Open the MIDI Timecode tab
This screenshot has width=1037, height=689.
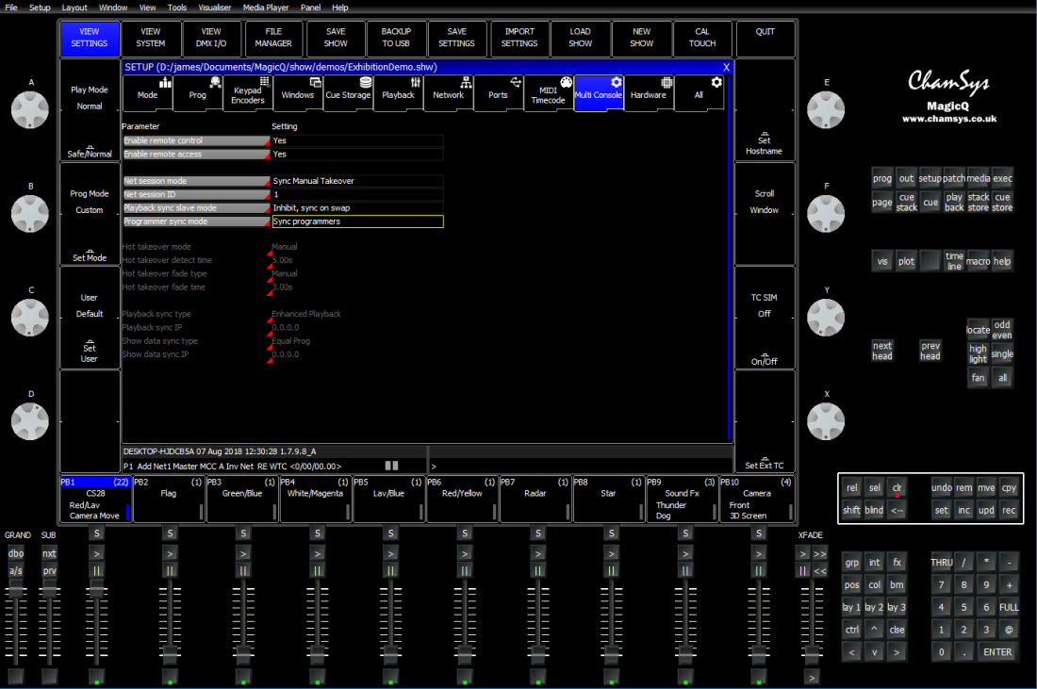(549, 94)
